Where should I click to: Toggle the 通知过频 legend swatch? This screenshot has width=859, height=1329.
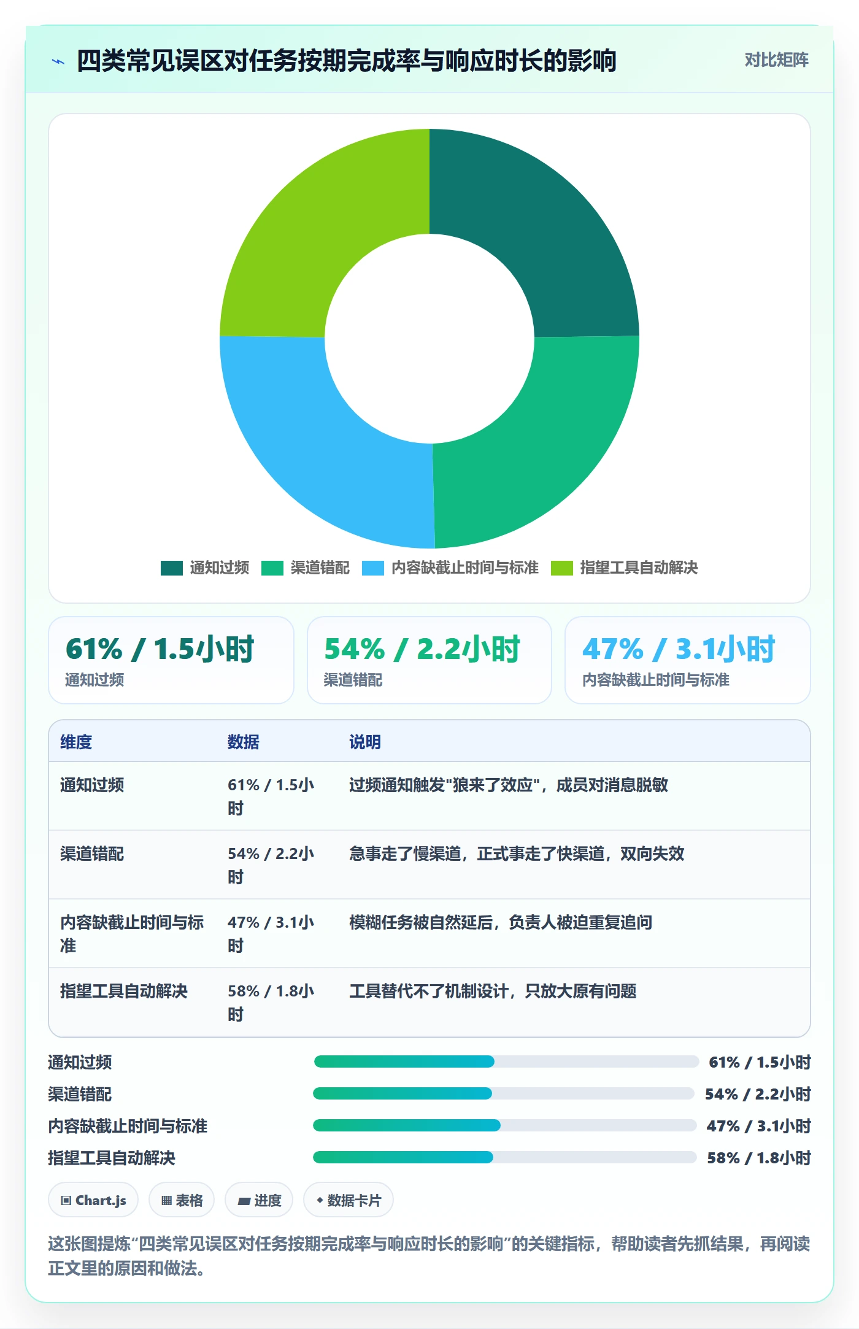point(172,568)
